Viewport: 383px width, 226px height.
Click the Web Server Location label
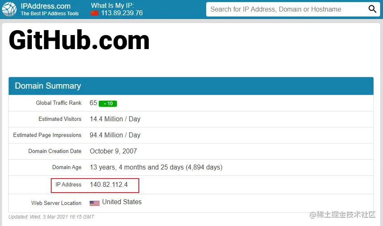pos(56,203)
